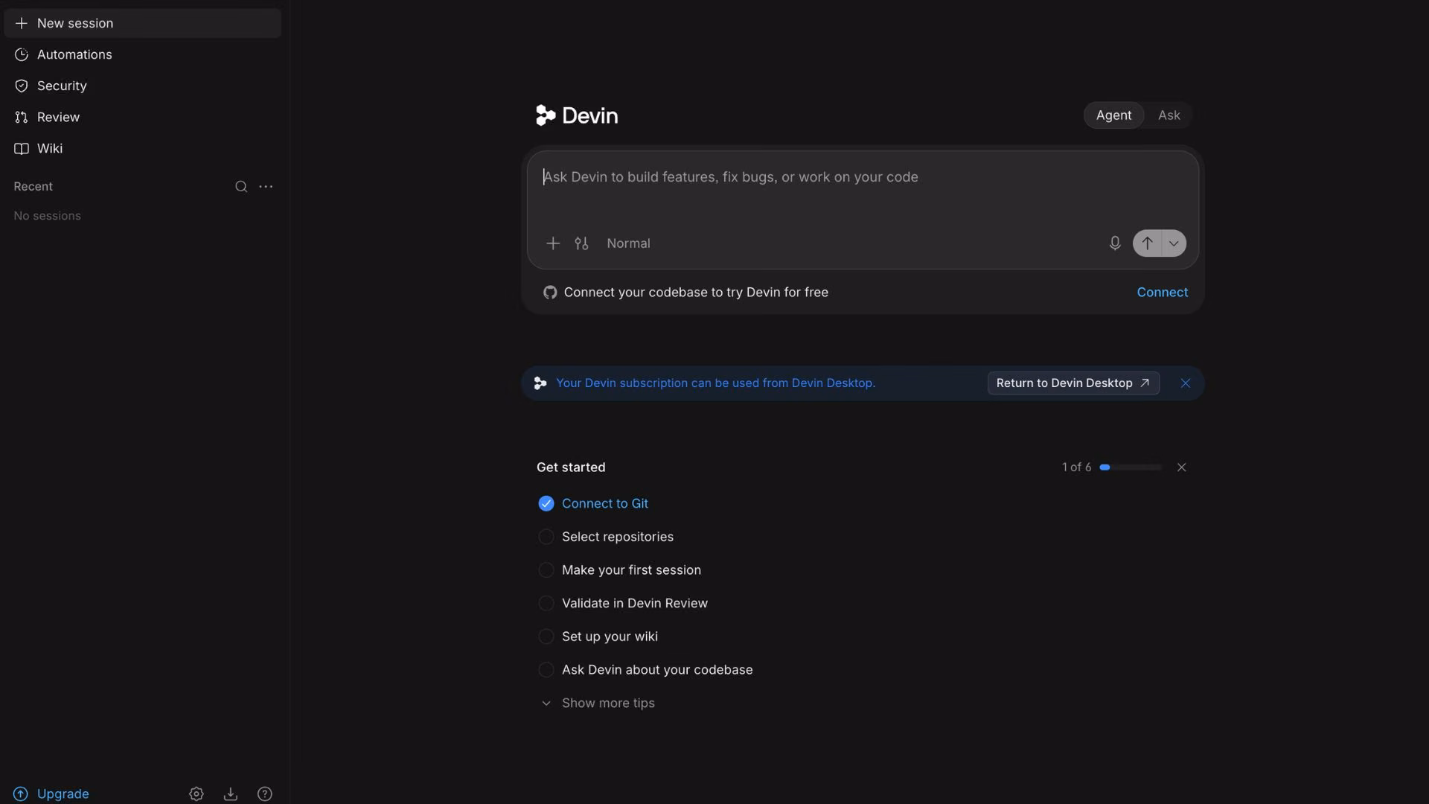The width and height of the screenshot is (1429, 804).
Task: Send the prompt with up-arrow button
Action: click(x=1147, y=243)
